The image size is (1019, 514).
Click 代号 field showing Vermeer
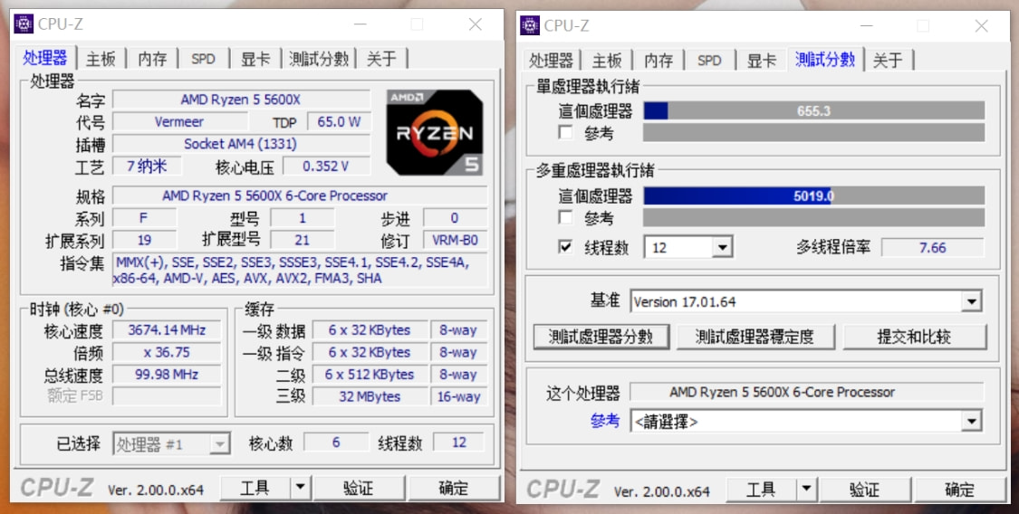click(x=179, y=122)
